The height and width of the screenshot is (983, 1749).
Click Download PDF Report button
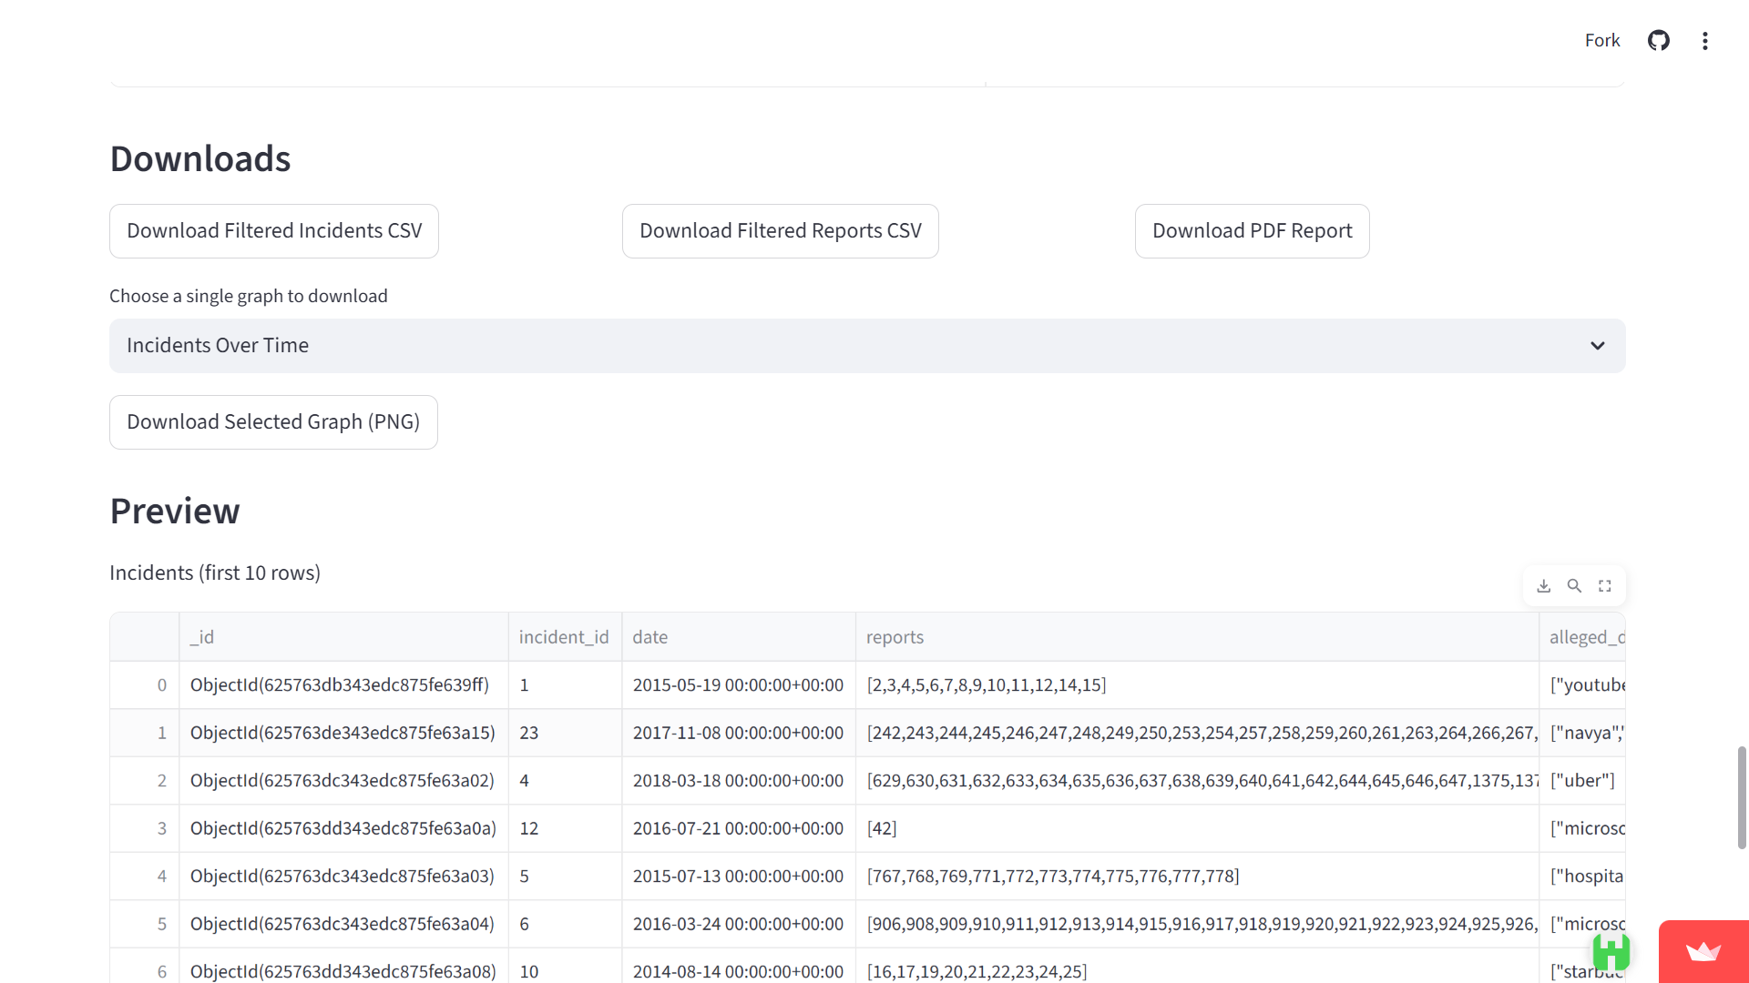[x=1252, y=231]
